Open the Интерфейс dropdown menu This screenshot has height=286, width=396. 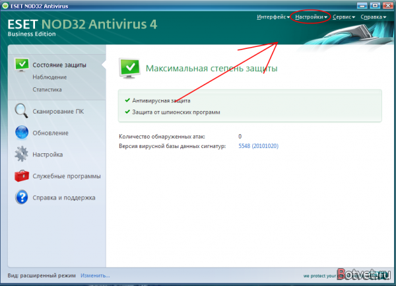273,17
